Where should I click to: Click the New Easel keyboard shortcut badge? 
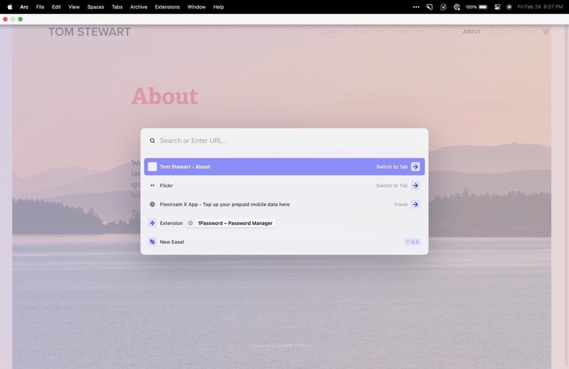[413, 242]
